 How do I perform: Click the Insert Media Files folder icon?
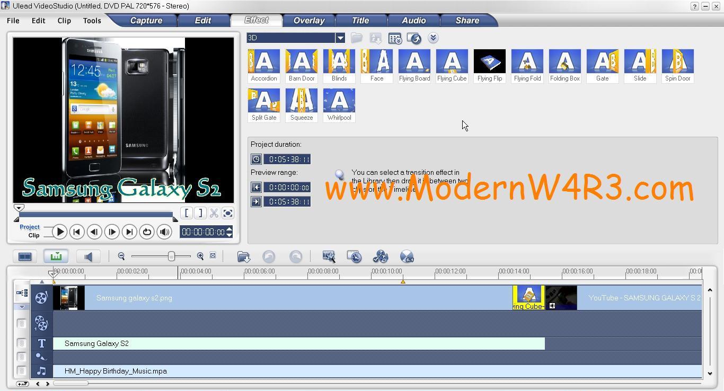(244, 256)
